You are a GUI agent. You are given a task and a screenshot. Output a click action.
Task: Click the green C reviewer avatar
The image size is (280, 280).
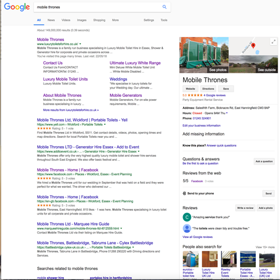click(x=186, y=217)
